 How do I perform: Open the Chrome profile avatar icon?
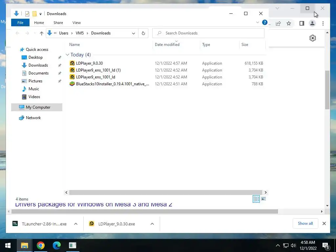click(x=312, y=23)
